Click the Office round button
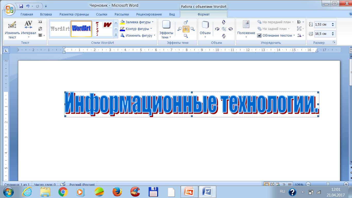Image resolution: width=352 pixels, height=198 pixels. pos(9,10)
